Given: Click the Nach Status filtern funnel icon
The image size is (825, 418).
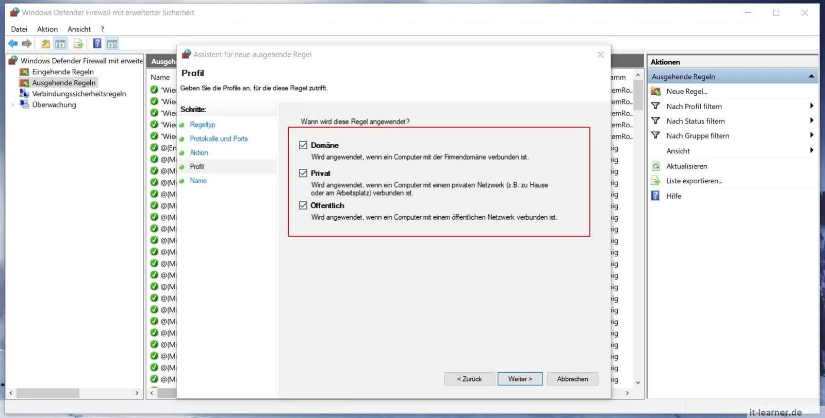Looking at the screenshot, I should click(x=656, y=121).
